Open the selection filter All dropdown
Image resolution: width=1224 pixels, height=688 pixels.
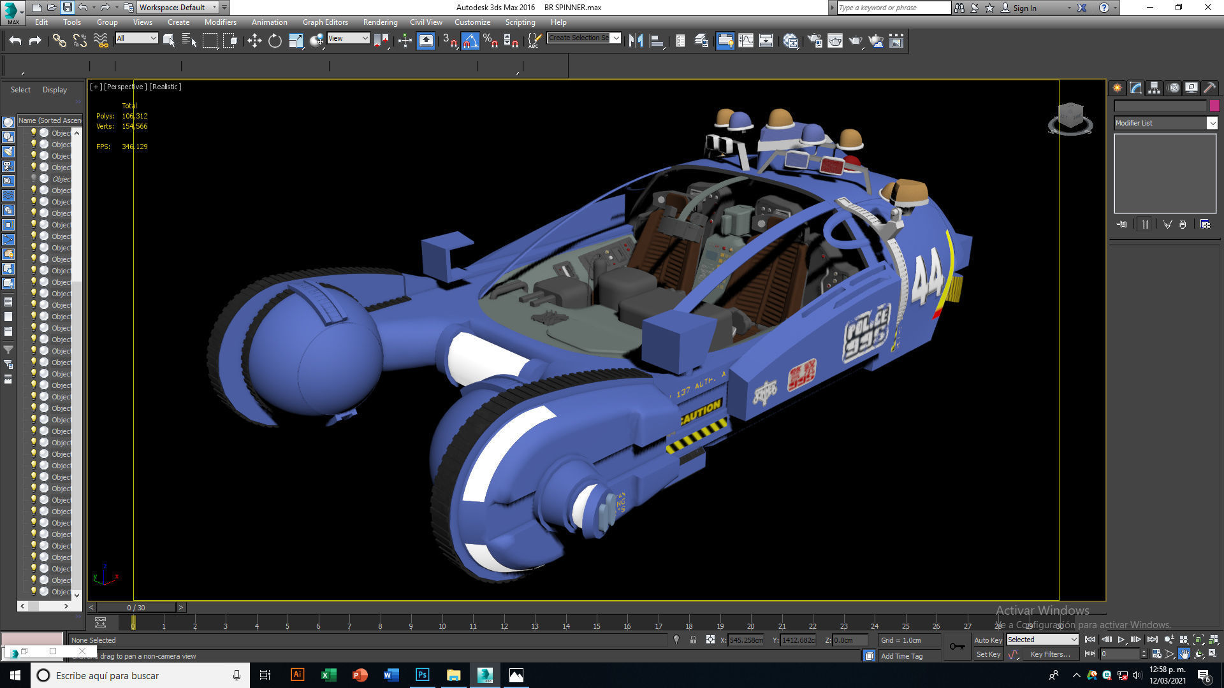(x=136, y=38)
